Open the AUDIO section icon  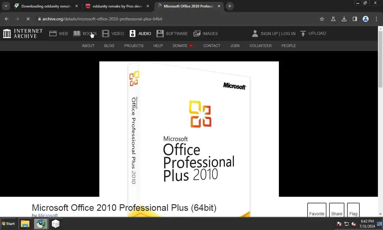click(133, 34)
